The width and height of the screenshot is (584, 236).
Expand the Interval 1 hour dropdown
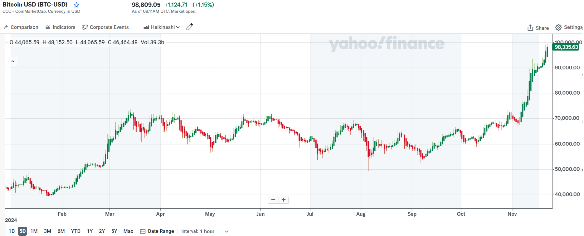coord(226,231)
